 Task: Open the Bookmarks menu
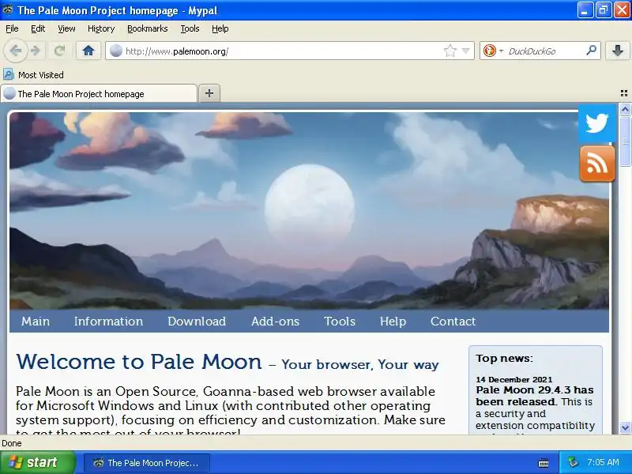point(148,28)
